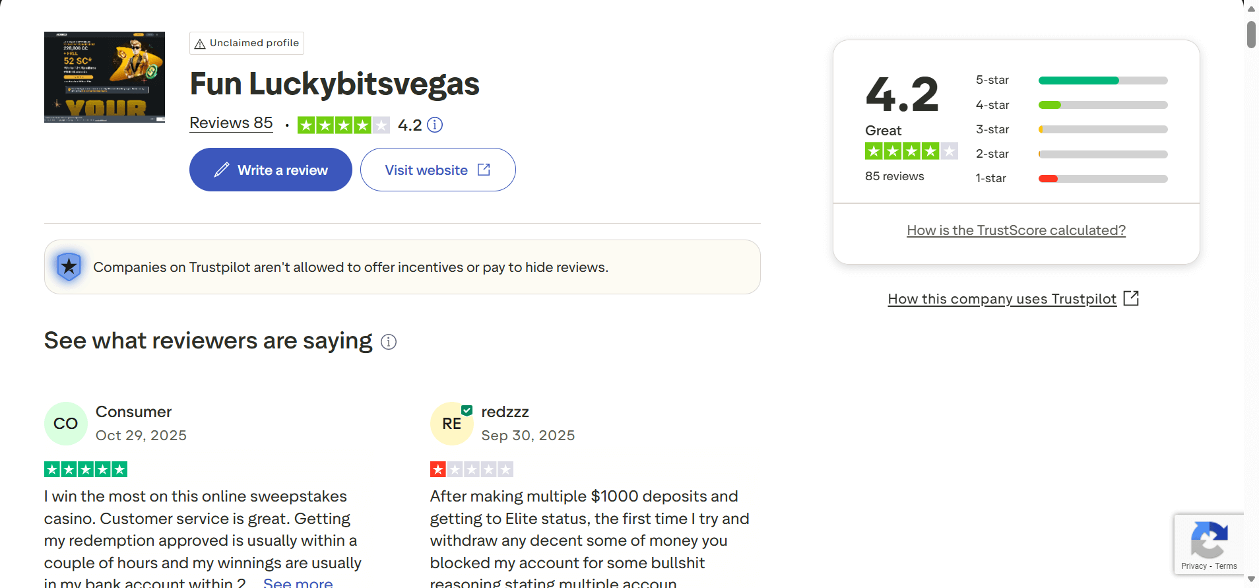Click the CO Consumer avatar
1259x588 pixels.
(x=66, y=424)
